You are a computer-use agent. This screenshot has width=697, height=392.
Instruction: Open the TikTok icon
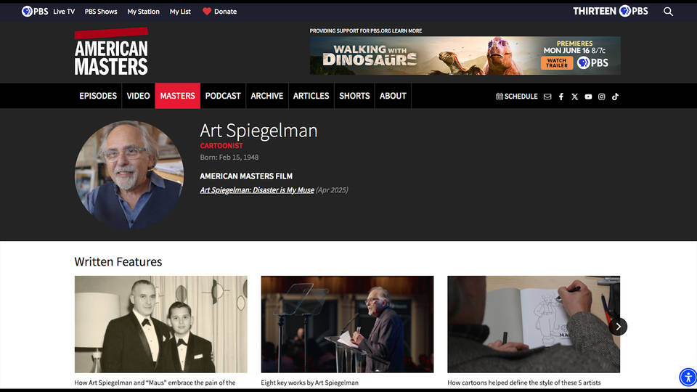(x=615, y=97)
